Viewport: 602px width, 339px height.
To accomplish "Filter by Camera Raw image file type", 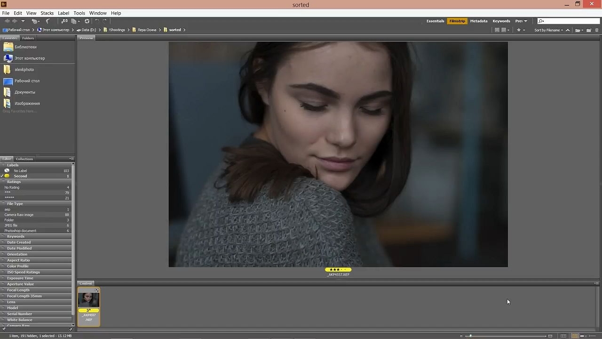I will pos(36,215).
